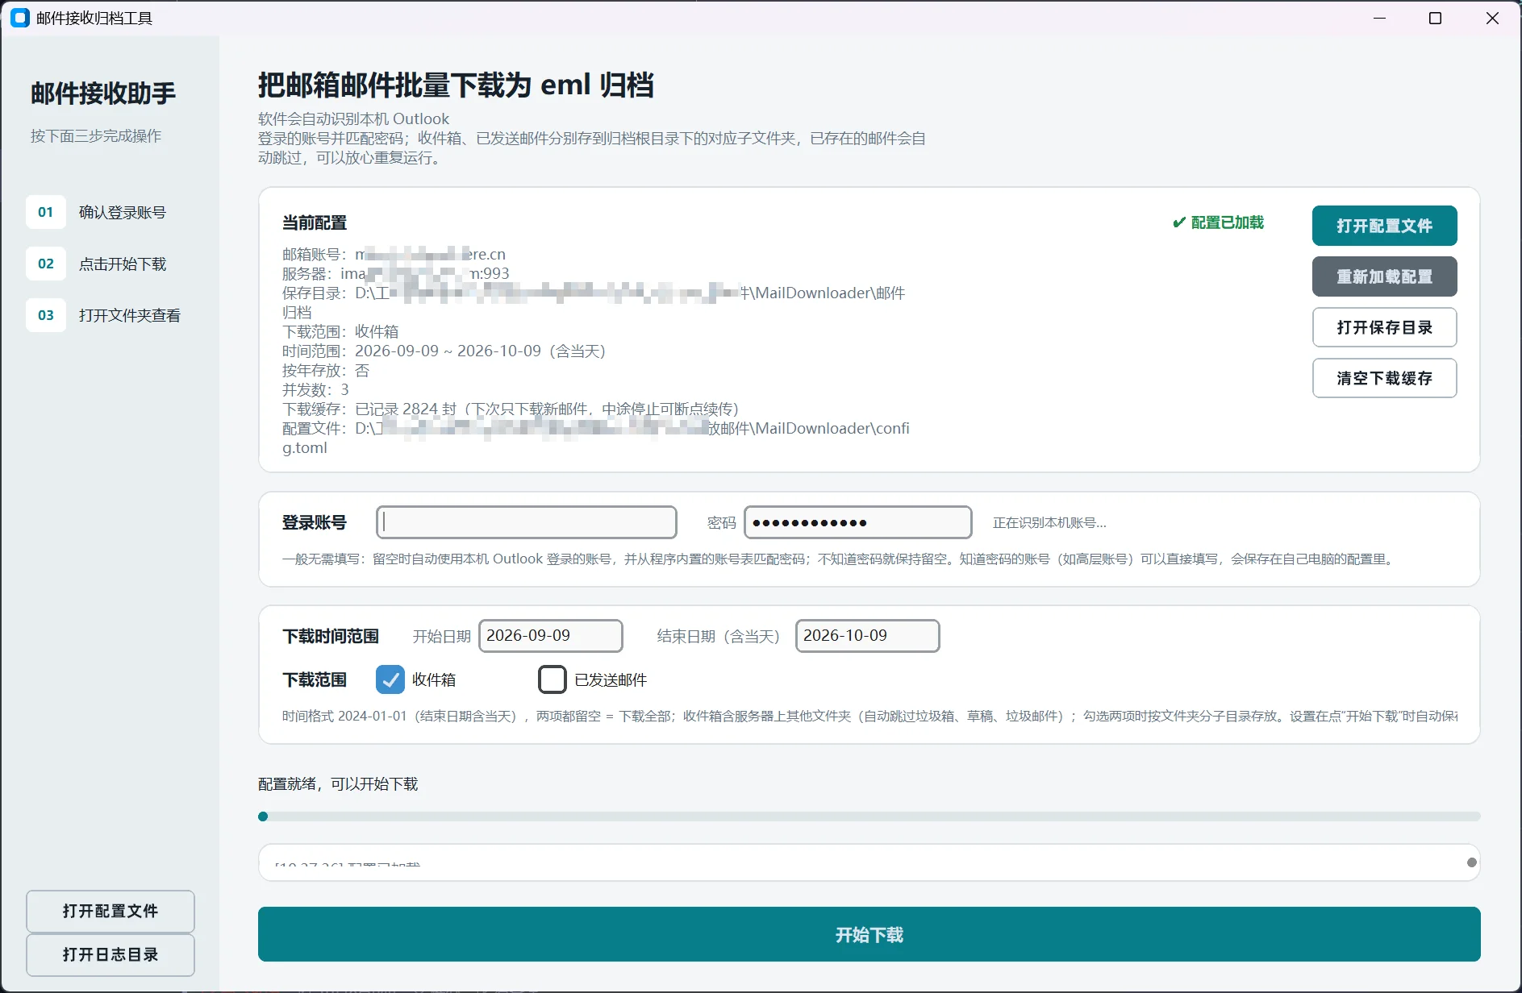Select step 03 打开文件夹查看
Image resolution: width=1522 pixels, height=993 pixels.
click(x=103, y=315)
